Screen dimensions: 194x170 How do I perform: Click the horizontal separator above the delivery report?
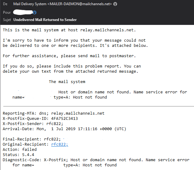coord(99,106)
